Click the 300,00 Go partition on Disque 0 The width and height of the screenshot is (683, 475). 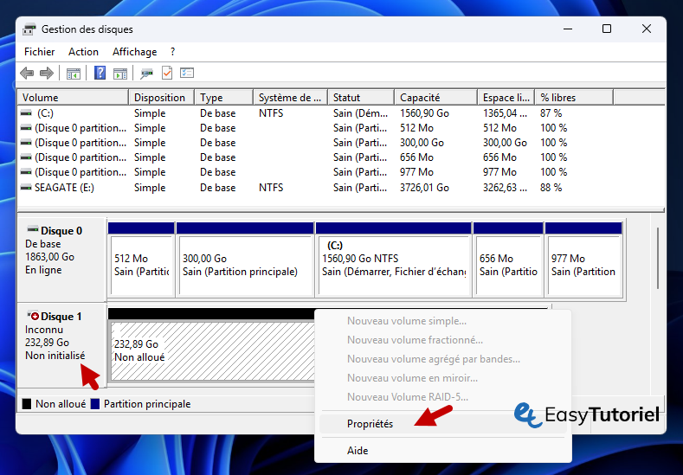tap(246, 265)
